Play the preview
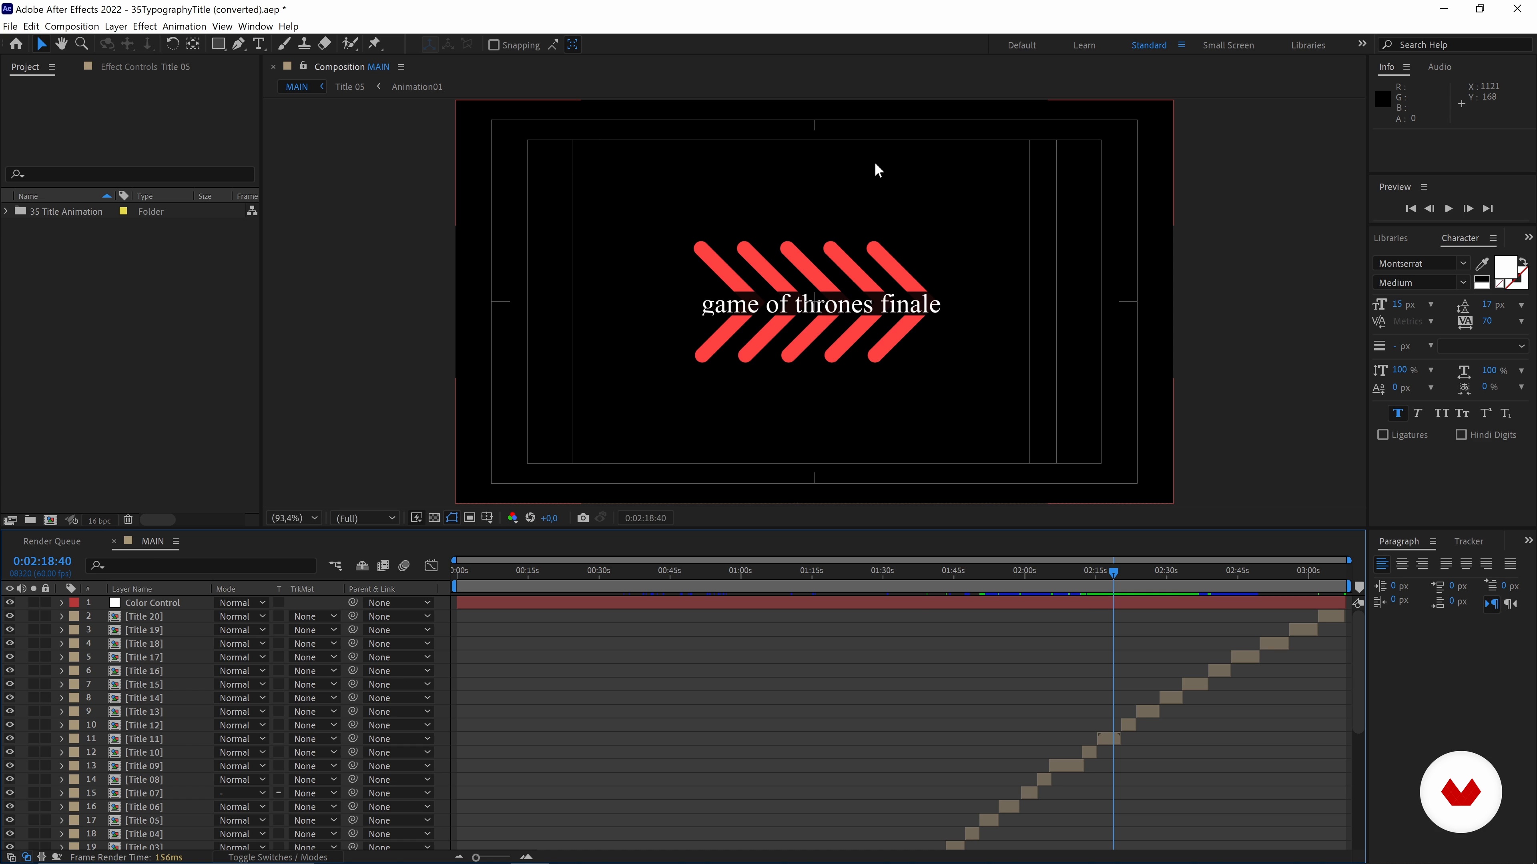 point(1448,208)
